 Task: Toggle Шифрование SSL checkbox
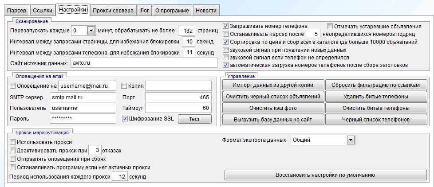click(x=125, y=119)
